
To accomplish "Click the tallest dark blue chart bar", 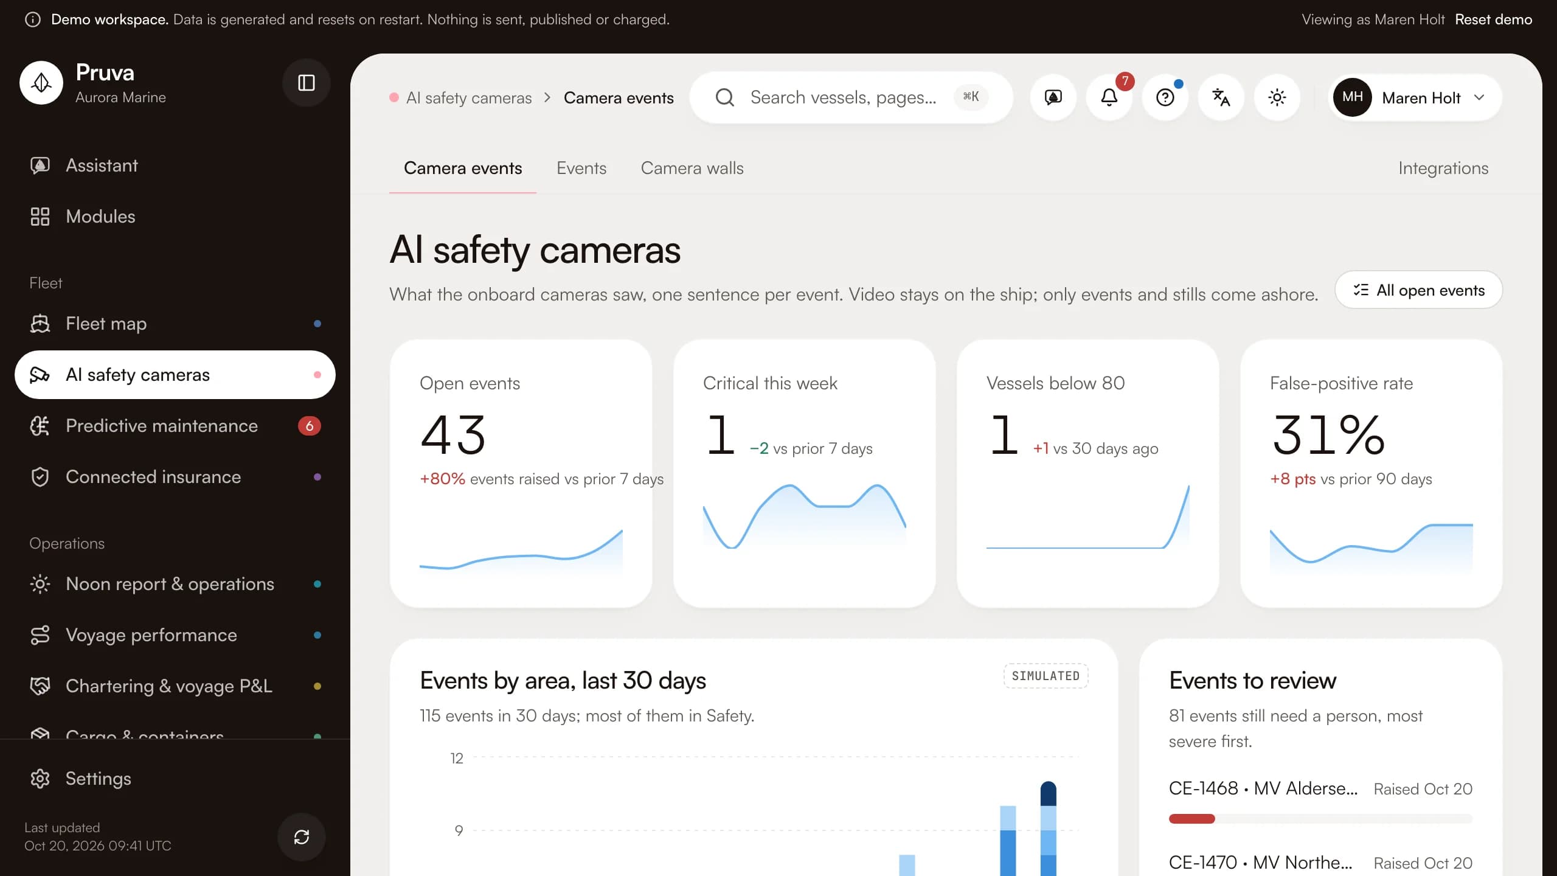I will 1049,793.
